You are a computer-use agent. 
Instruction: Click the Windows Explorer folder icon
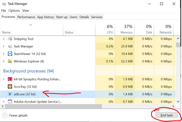coord(10,61)
